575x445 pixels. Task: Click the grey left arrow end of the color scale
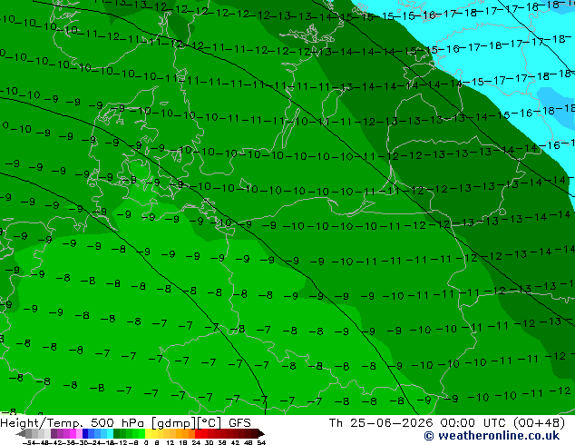pyautogui.click(x=21, y=433)
